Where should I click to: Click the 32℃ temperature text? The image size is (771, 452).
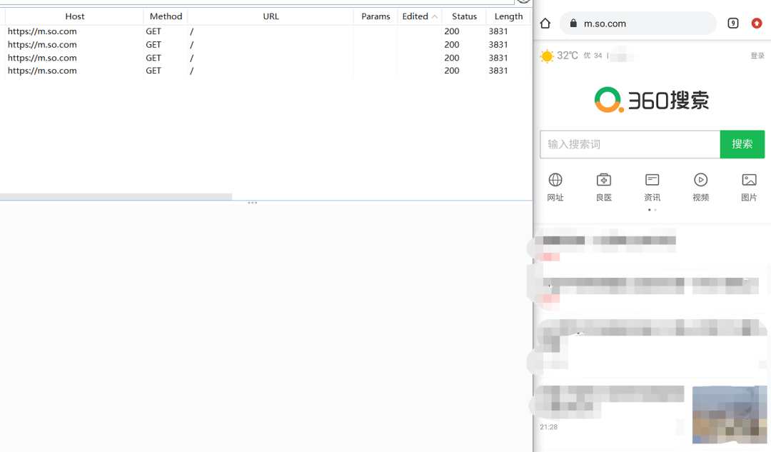[x=567, y=56]
